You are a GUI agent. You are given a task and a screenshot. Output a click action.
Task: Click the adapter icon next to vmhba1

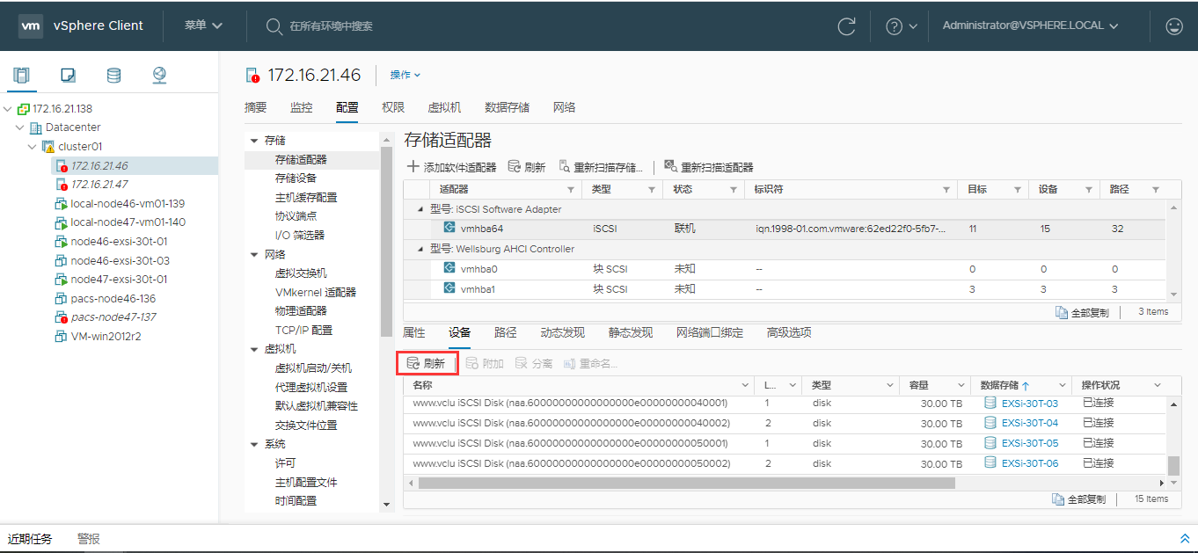pos(449,288)
